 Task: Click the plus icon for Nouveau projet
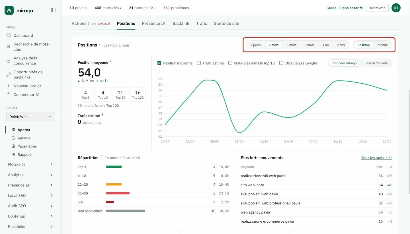[9, 86]
